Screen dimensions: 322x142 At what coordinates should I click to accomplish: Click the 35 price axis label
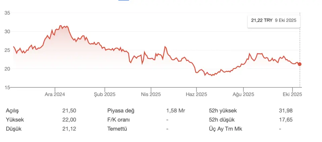click(7, 13)
